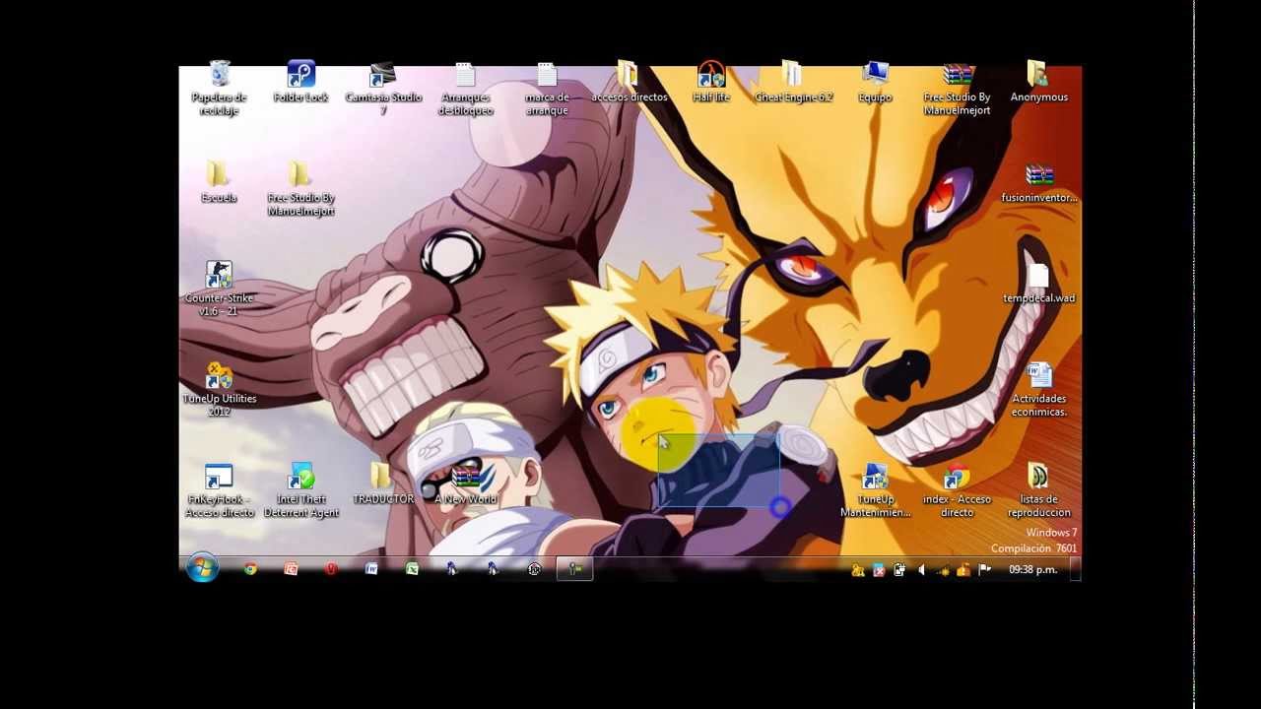
Task: Click the active highlighted taskbar window button
Action: tap(575, 569)
